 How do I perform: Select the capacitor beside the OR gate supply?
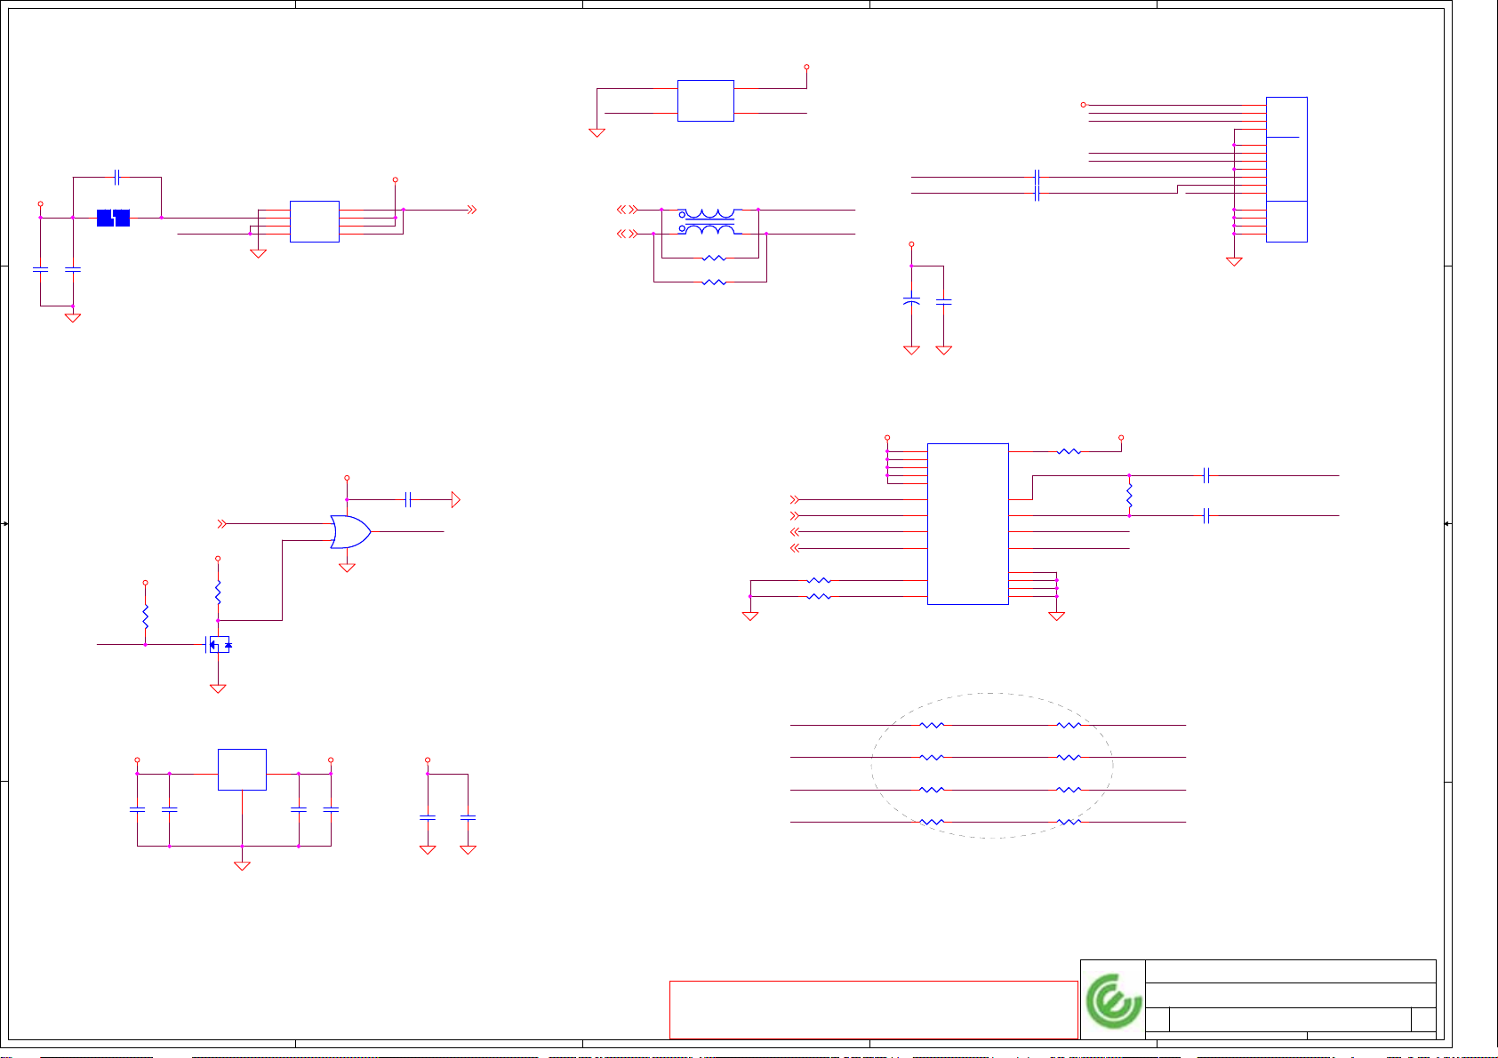408,500
